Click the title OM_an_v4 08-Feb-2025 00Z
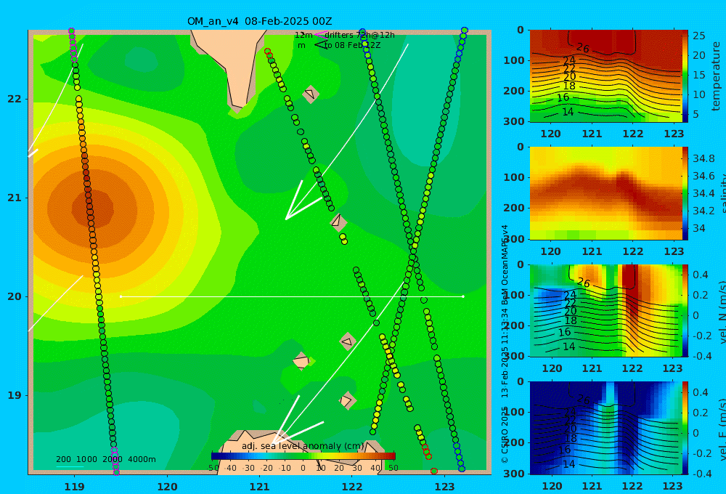This screenshot has height=494, width=726. pyautogui.click(x=259, y=21)
